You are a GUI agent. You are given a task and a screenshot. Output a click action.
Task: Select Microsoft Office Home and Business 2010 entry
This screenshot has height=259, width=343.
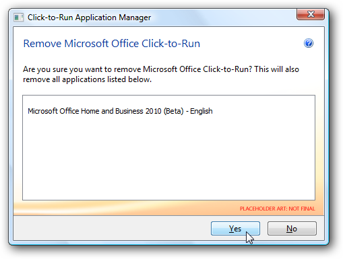tap(120, 111)
